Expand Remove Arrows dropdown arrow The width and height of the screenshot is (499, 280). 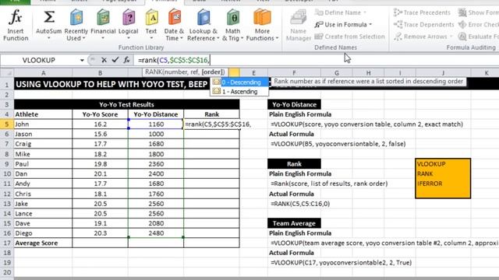[x=451, y=37]
